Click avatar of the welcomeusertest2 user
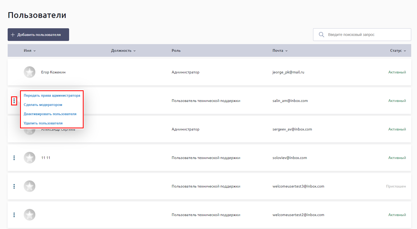The width and height of the screenshot is (417, 229). [x=30, y=215]
